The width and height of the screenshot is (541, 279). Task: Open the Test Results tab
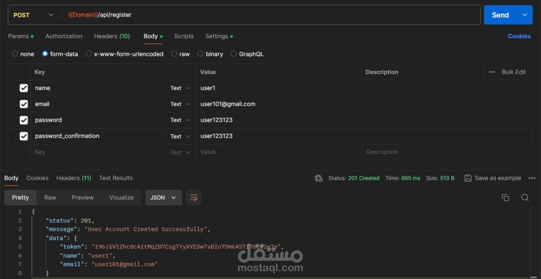pos(116,178)
